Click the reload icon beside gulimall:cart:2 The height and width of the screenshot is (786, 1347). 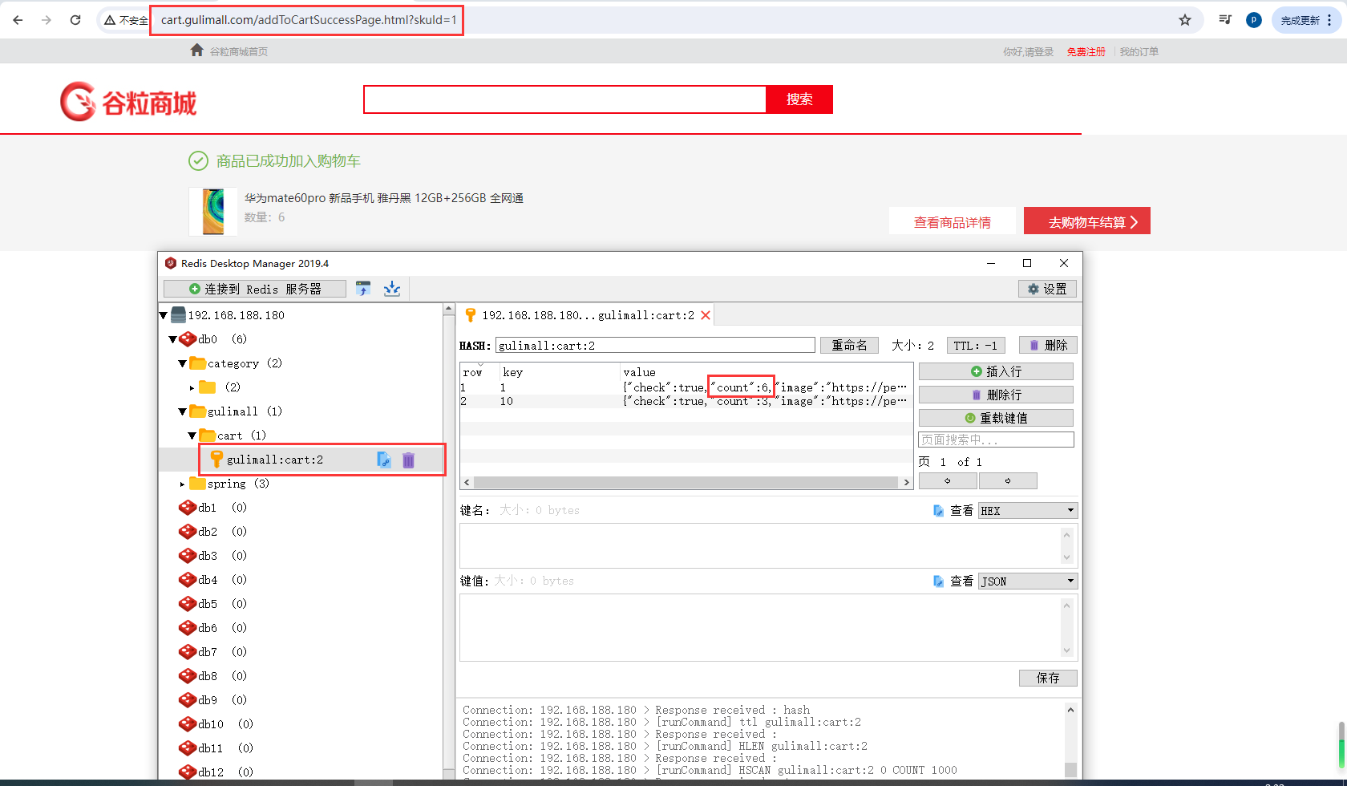(384, 460)
